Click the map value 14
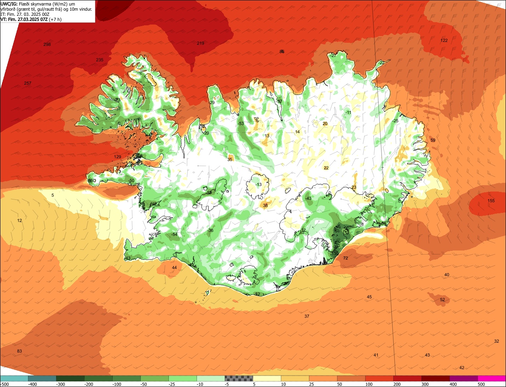Image resolution: width=506 pixels, height=387 pixels. (x=298, y=132)
